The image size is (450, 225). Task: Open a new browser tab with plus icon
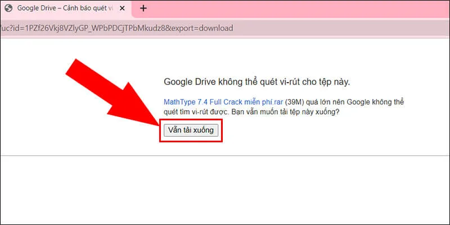point(143,8)
